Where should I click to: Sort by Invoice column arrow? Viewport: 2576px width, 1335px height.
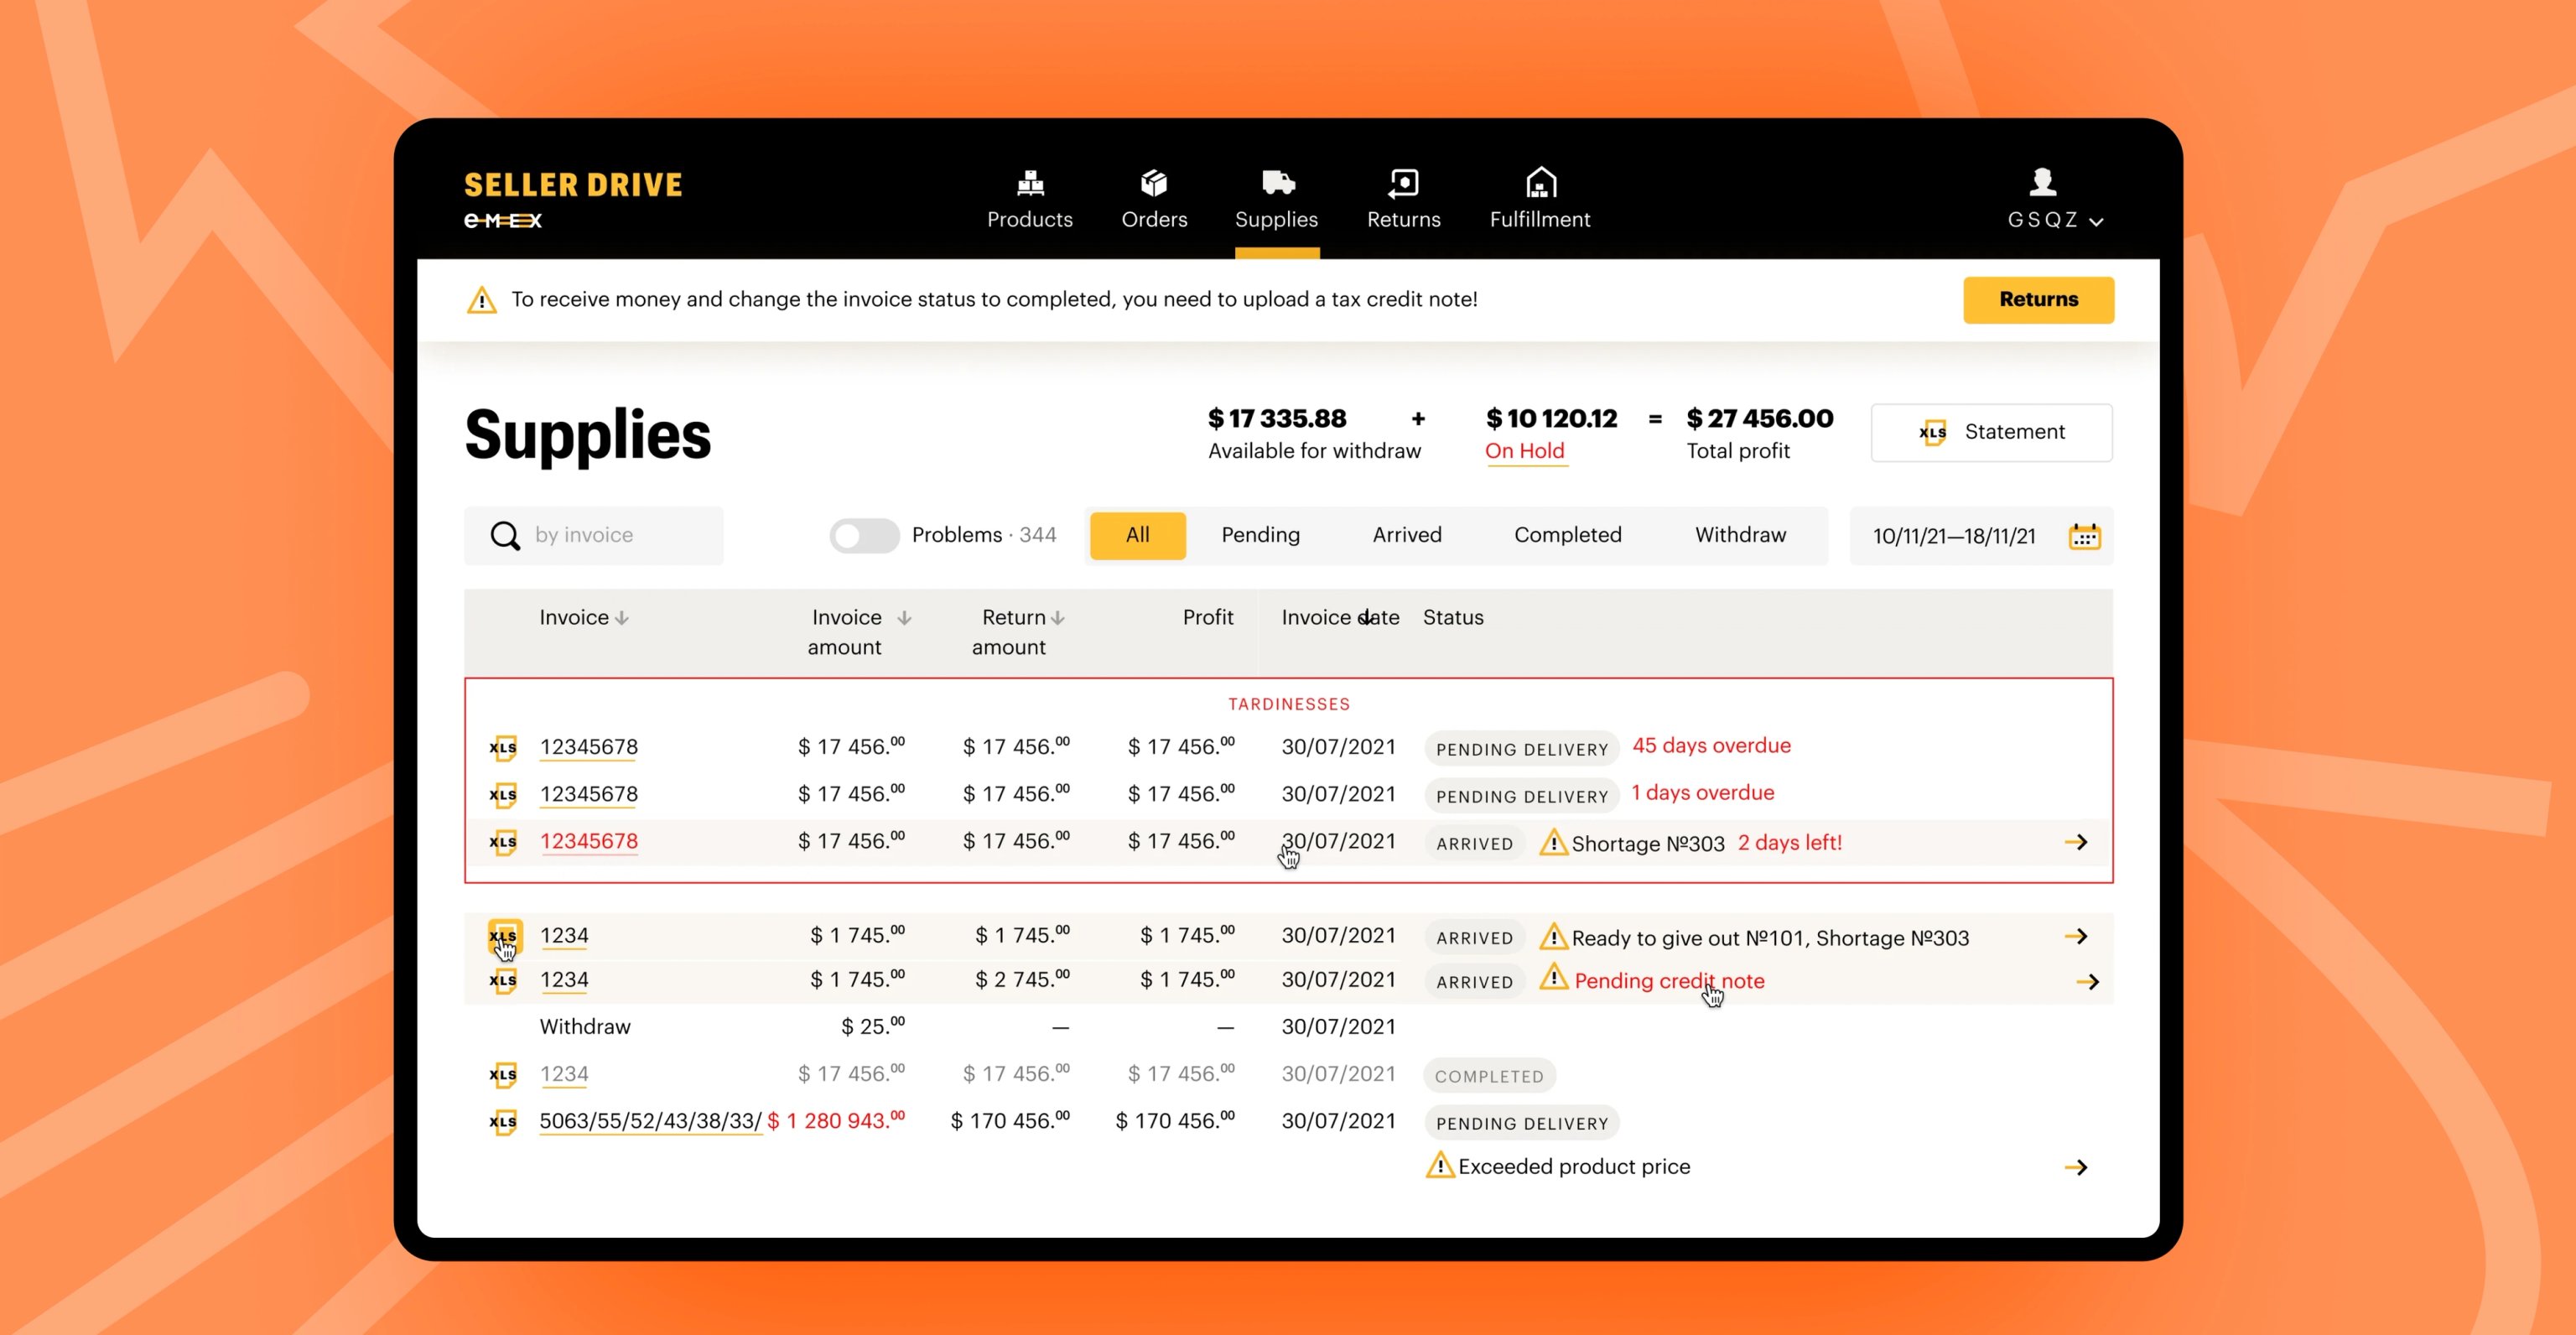(622, 618)
